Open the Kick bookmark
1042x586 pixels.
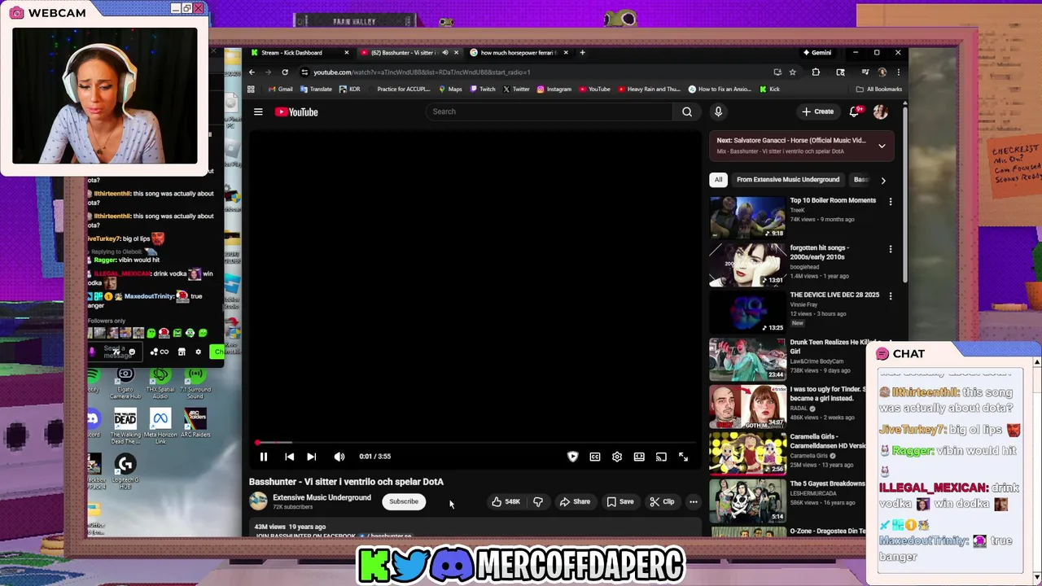770,89
